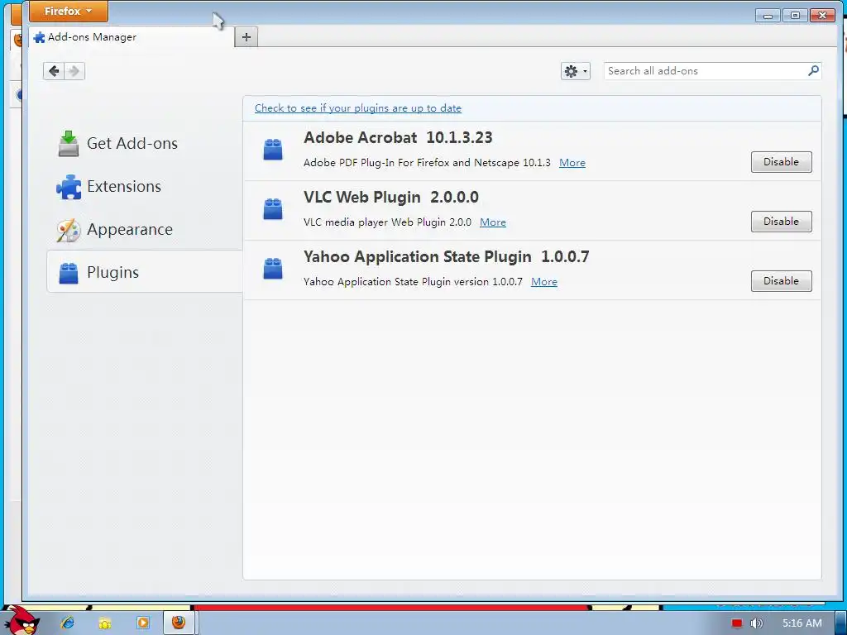Viewport: 847px width, 635px height.
Task: Click Yahoo plugin version 1.0.0.7 description
Action: coord(413,281)
